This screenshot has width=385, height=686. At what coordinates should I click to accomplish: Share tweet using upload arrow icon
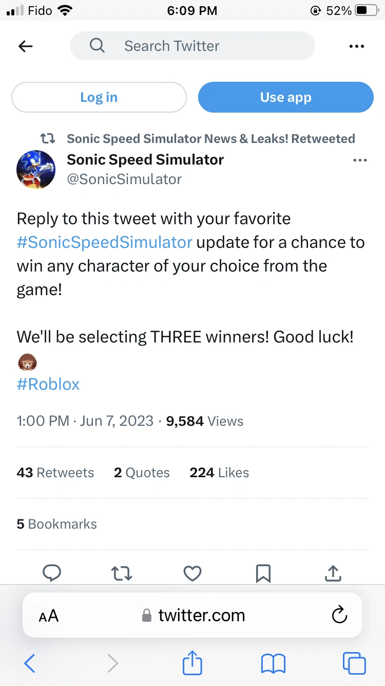333,572
